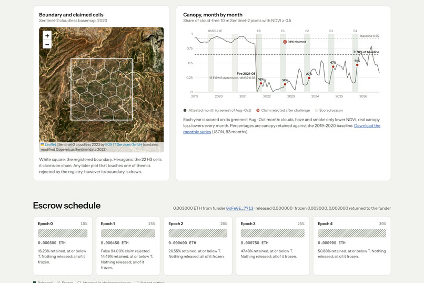
Task: Click the "Canopy, month by month" card title
Action: pos(213,15)
